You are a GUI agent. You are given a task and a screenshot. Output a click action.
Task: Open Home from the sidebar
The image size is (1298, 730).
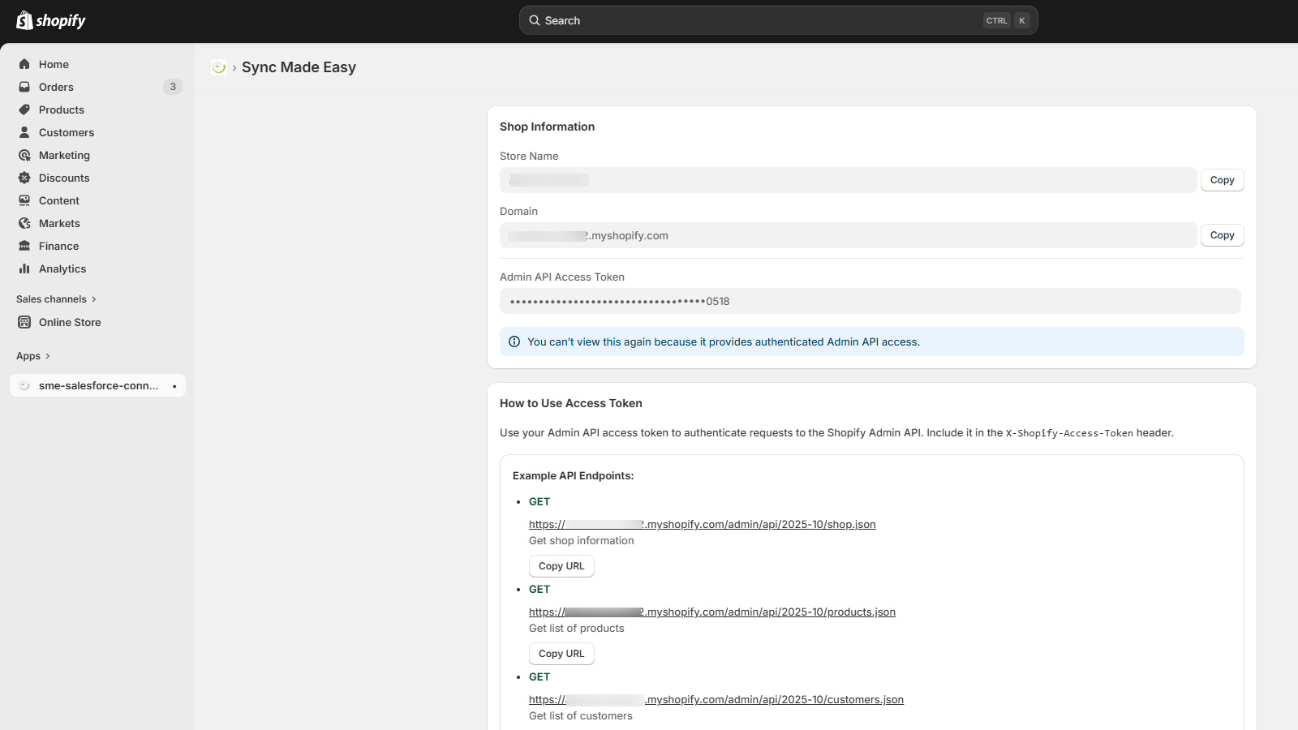pos(54,64)
